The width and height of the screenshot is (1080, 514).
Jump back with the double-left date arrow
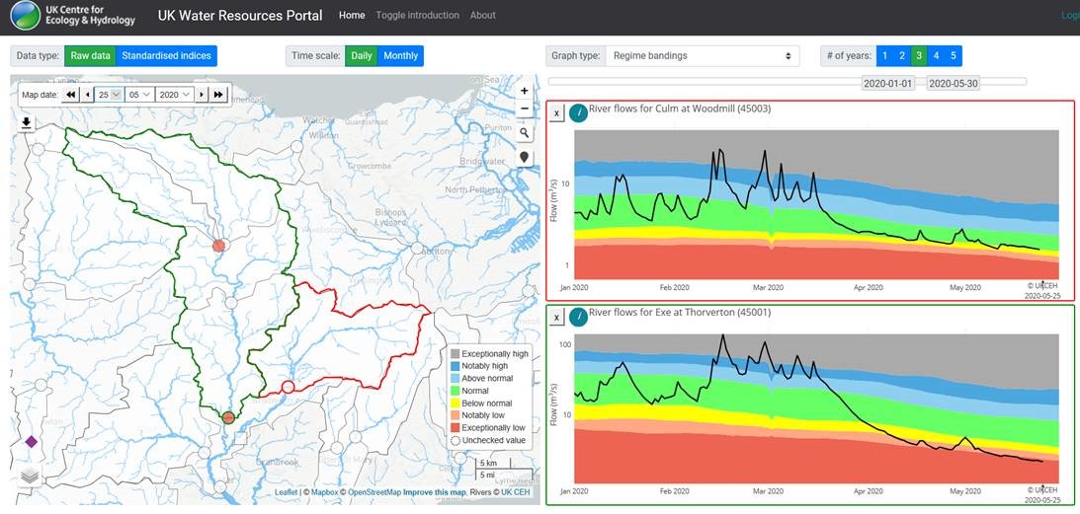coord(71,95)
